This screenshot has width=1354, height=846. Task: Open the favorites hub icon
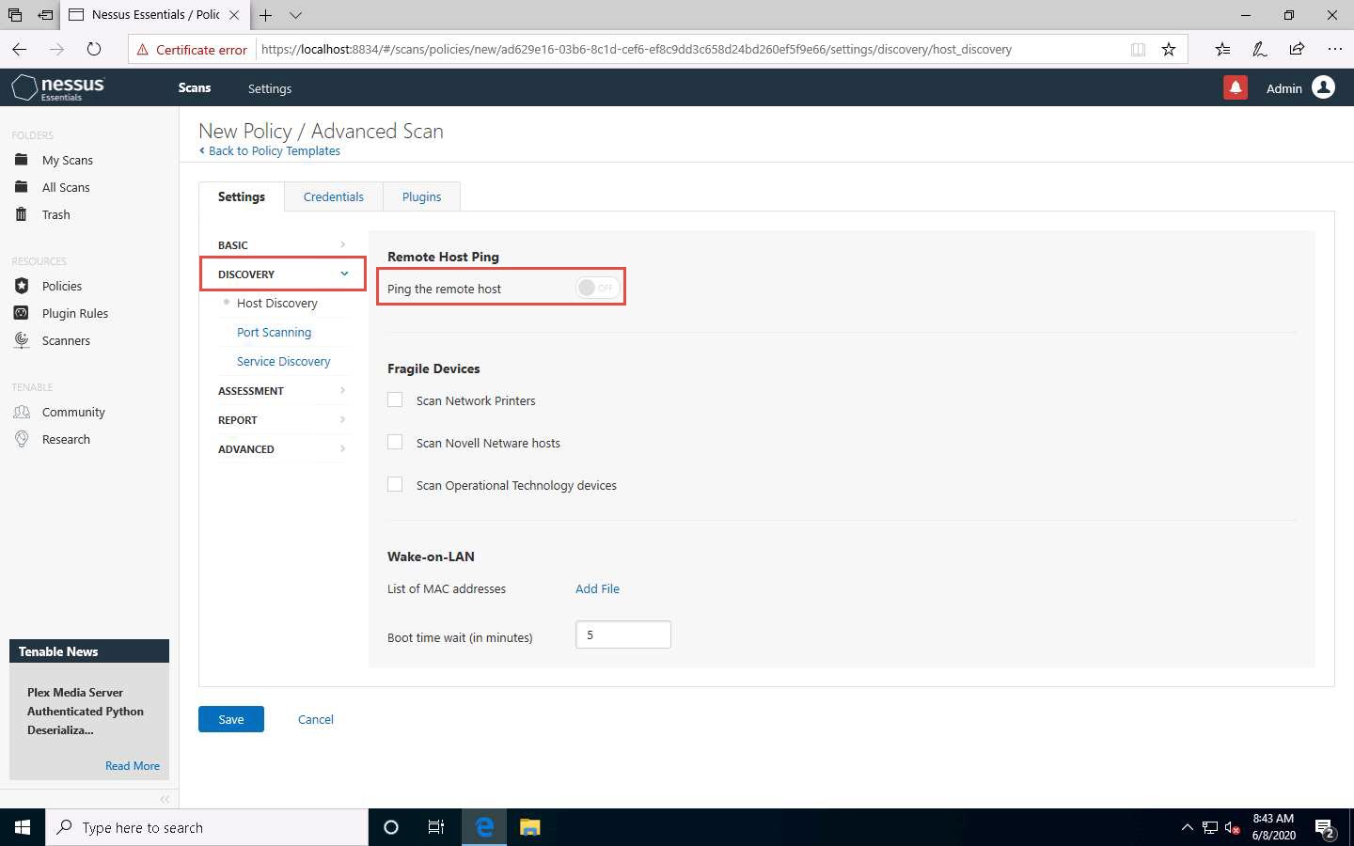click(x=1221, y=49)
